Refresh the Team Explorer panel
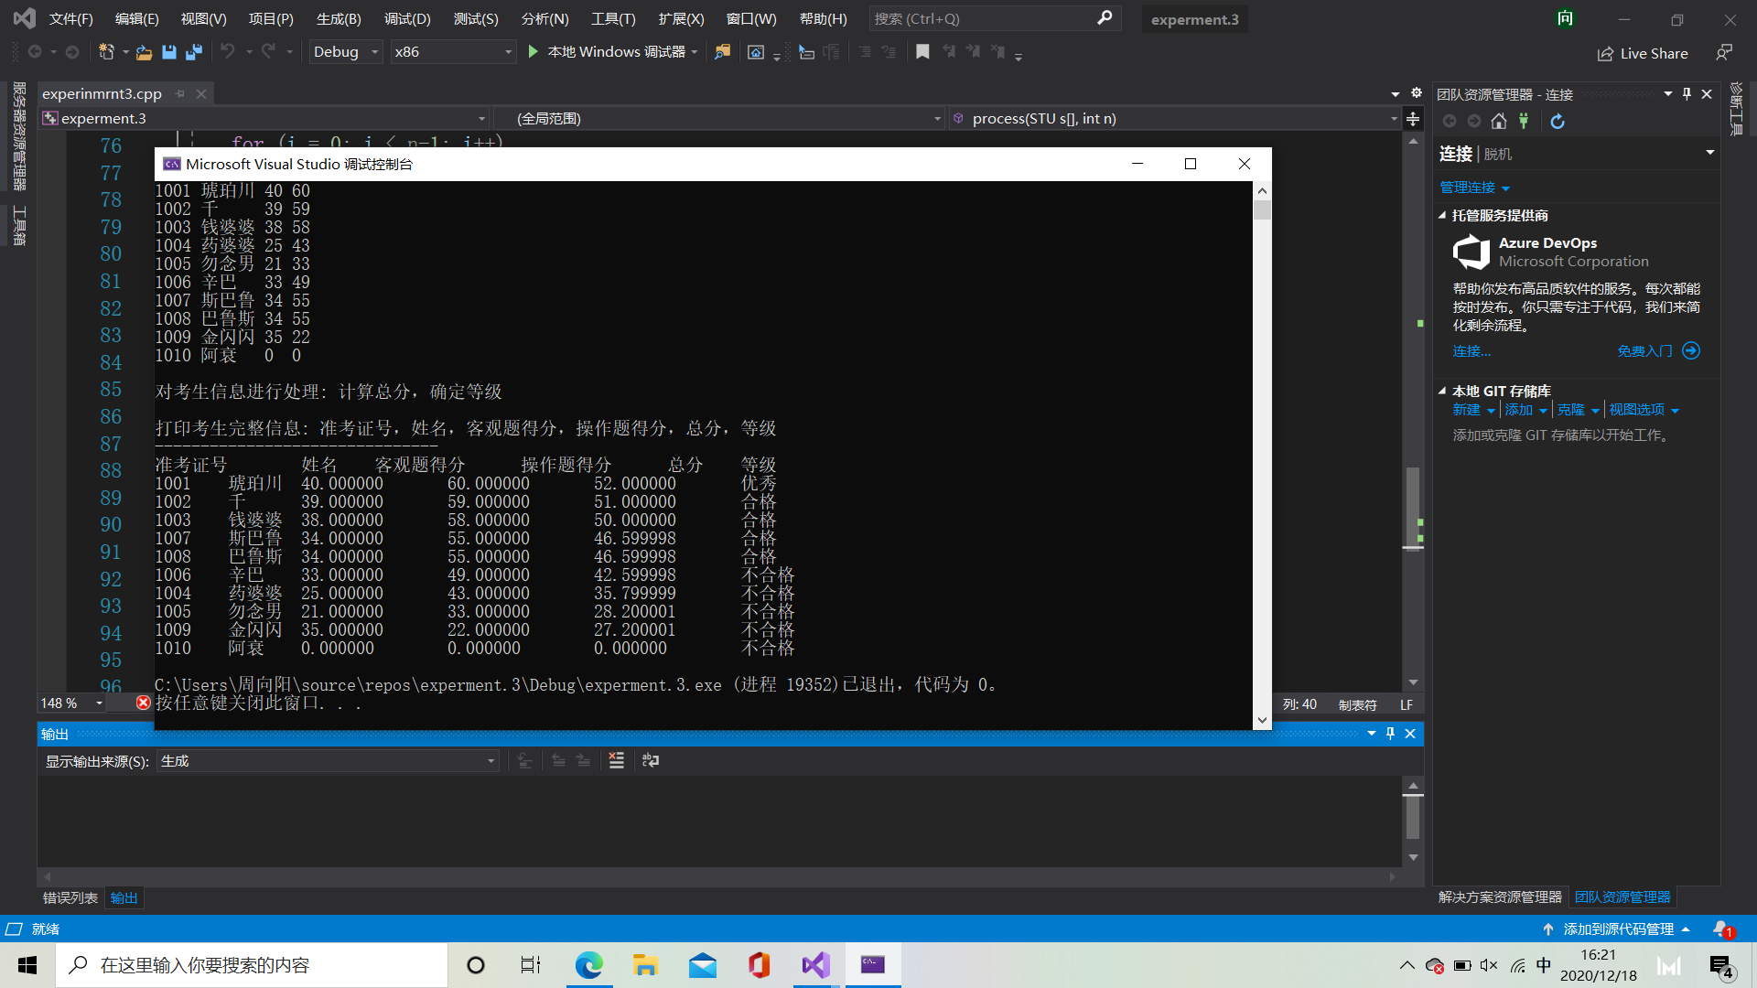 1558,121
